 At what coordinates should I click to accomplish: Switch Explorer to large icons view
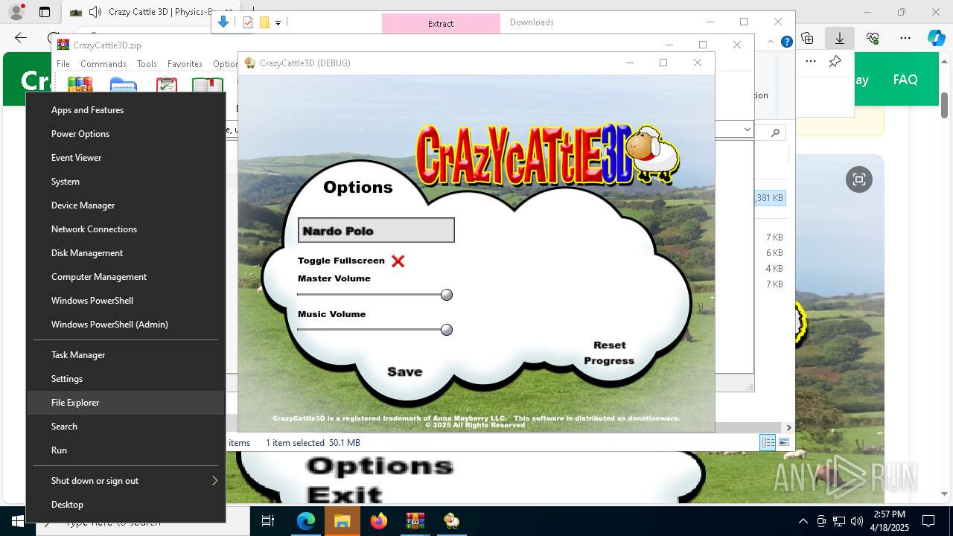(x=783, y=442)
